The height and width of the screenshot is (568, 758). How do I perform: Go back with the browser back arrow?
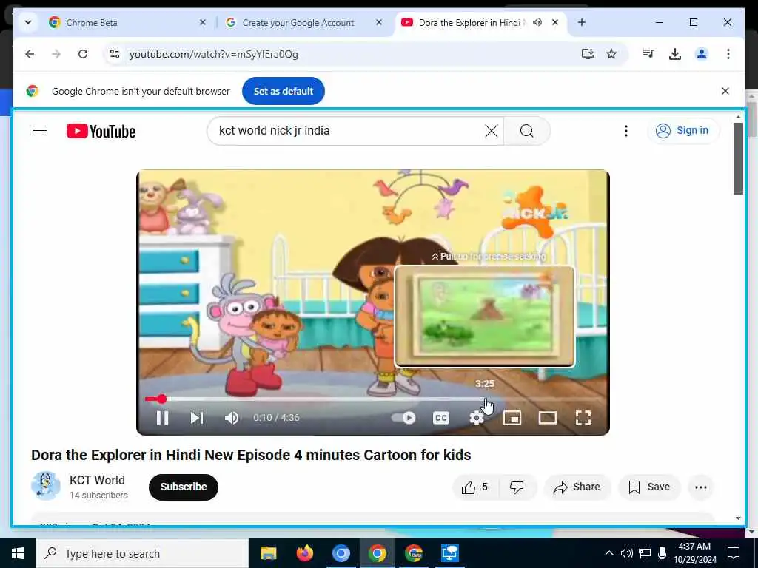[x=30, y=54]
